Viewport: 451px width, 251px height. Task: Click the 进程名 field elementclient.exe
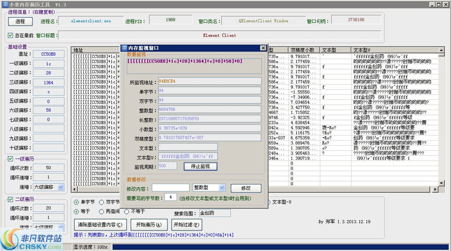click(91, 21)
